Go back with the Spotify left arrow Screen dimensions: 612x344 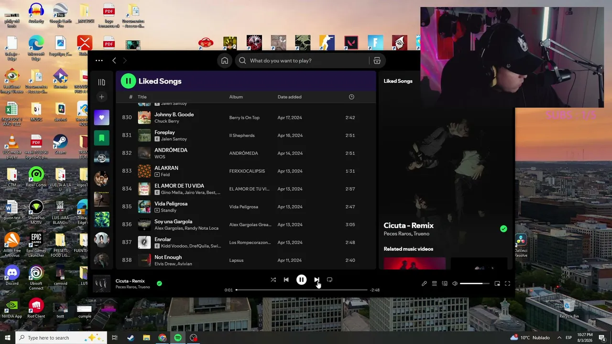coord(114,61)
